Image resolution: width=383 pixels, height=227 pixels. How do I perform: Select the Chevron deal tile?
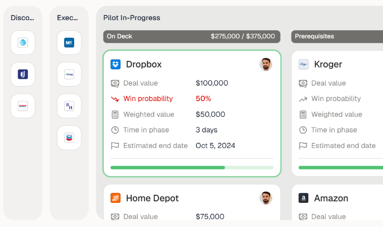69,138
